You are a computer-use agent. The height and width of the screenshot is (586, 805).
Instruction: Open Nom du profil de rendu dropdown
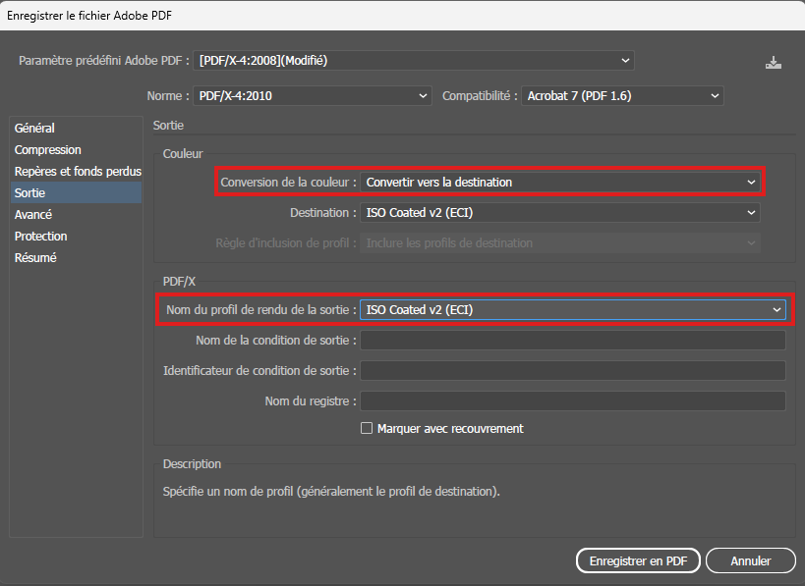573,309
